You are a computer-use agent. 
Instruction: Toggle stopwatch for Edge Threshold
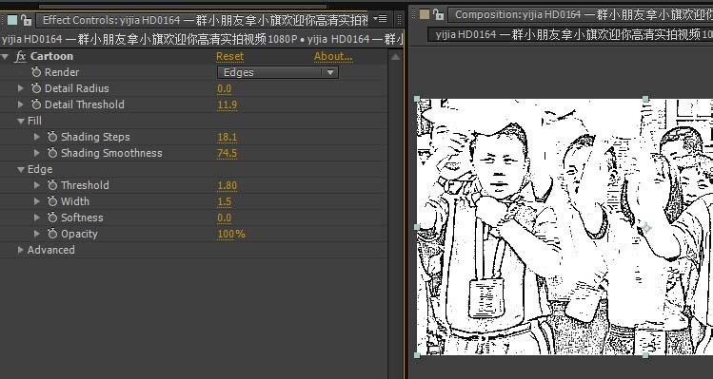coord(52,185)
